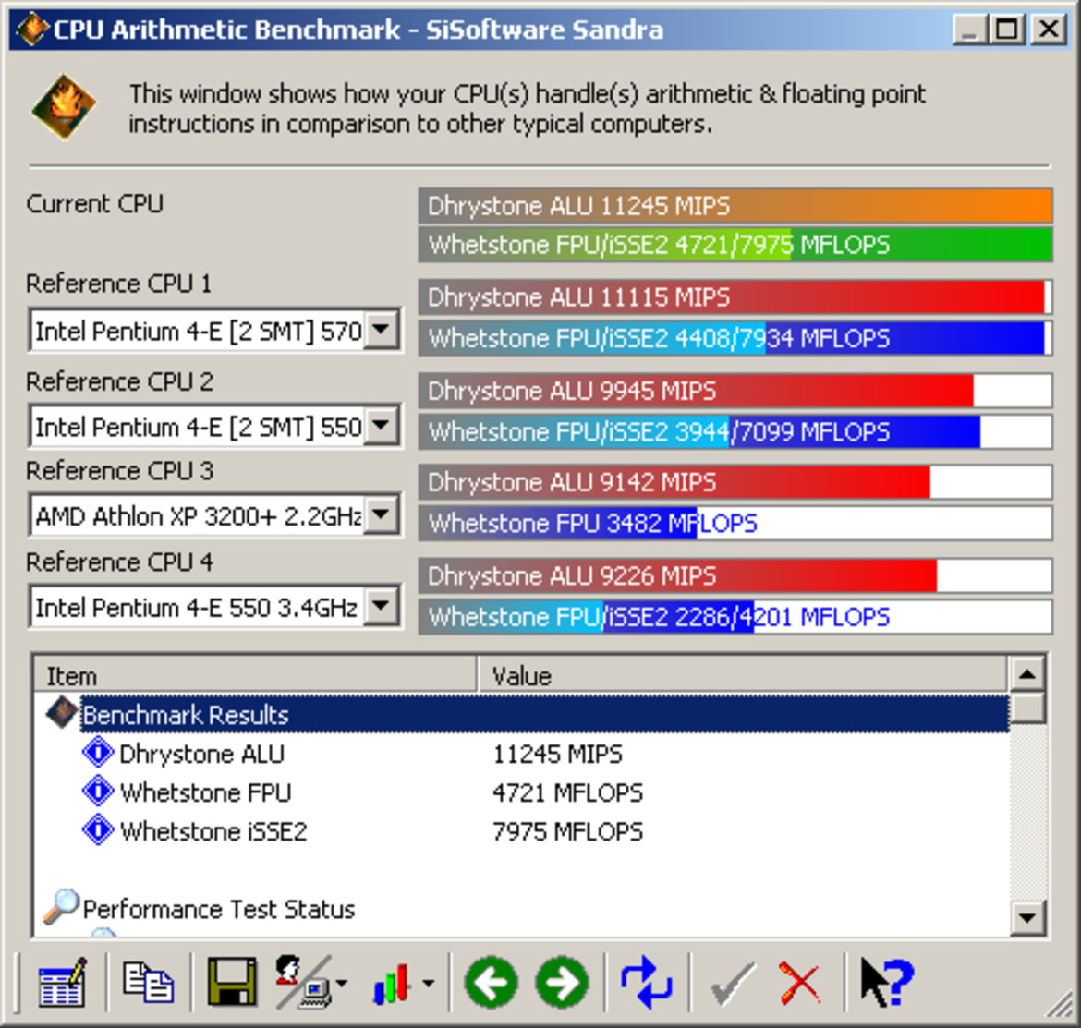Viewport: 1081px width, 1028px height.
Task: Minimize the Sandra benchmark window
Action: click(x=969, y=30)
